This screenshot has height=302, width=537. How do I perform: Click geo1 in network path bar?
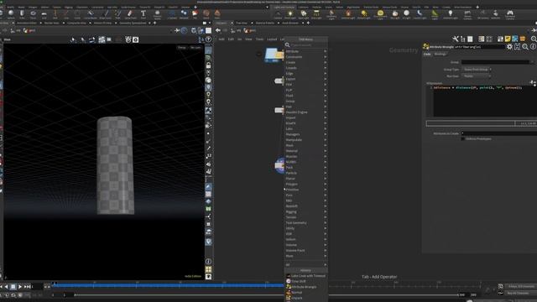[x=250, y=30]
